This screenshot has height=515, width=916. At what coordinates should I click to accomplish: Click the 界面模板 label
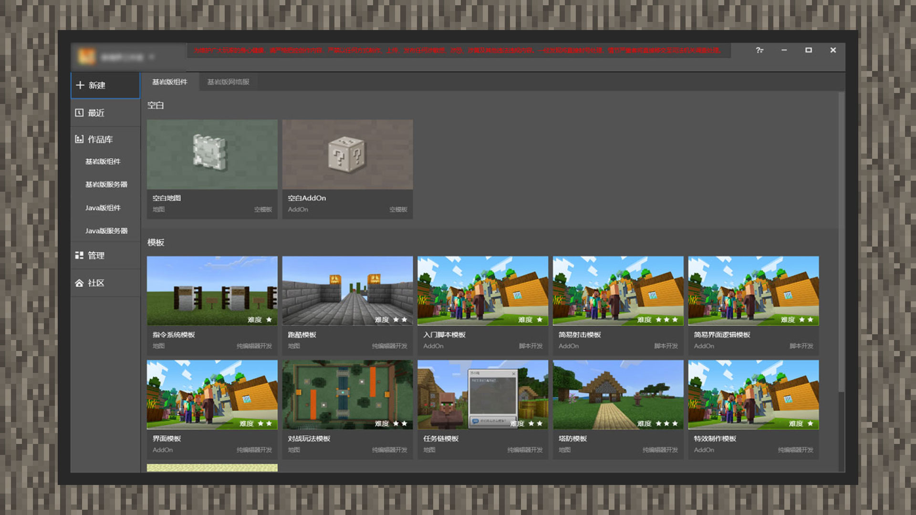tap(167, 439)
